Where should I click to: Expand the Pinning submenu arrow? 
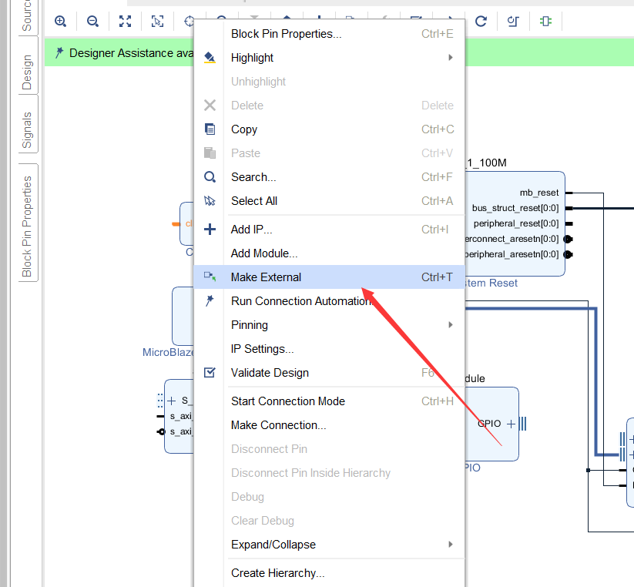pyautogui.click(x=451, y=325)
